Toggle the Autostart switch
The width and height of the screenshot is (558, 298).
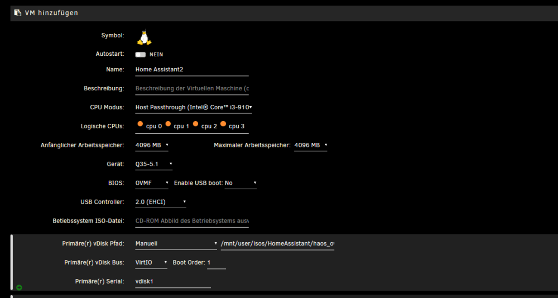tap(141, 55)
